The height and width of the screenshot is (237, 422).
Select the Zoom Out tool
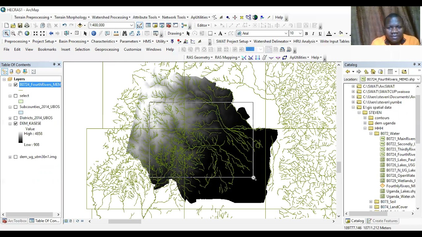(x=13, y=33)
